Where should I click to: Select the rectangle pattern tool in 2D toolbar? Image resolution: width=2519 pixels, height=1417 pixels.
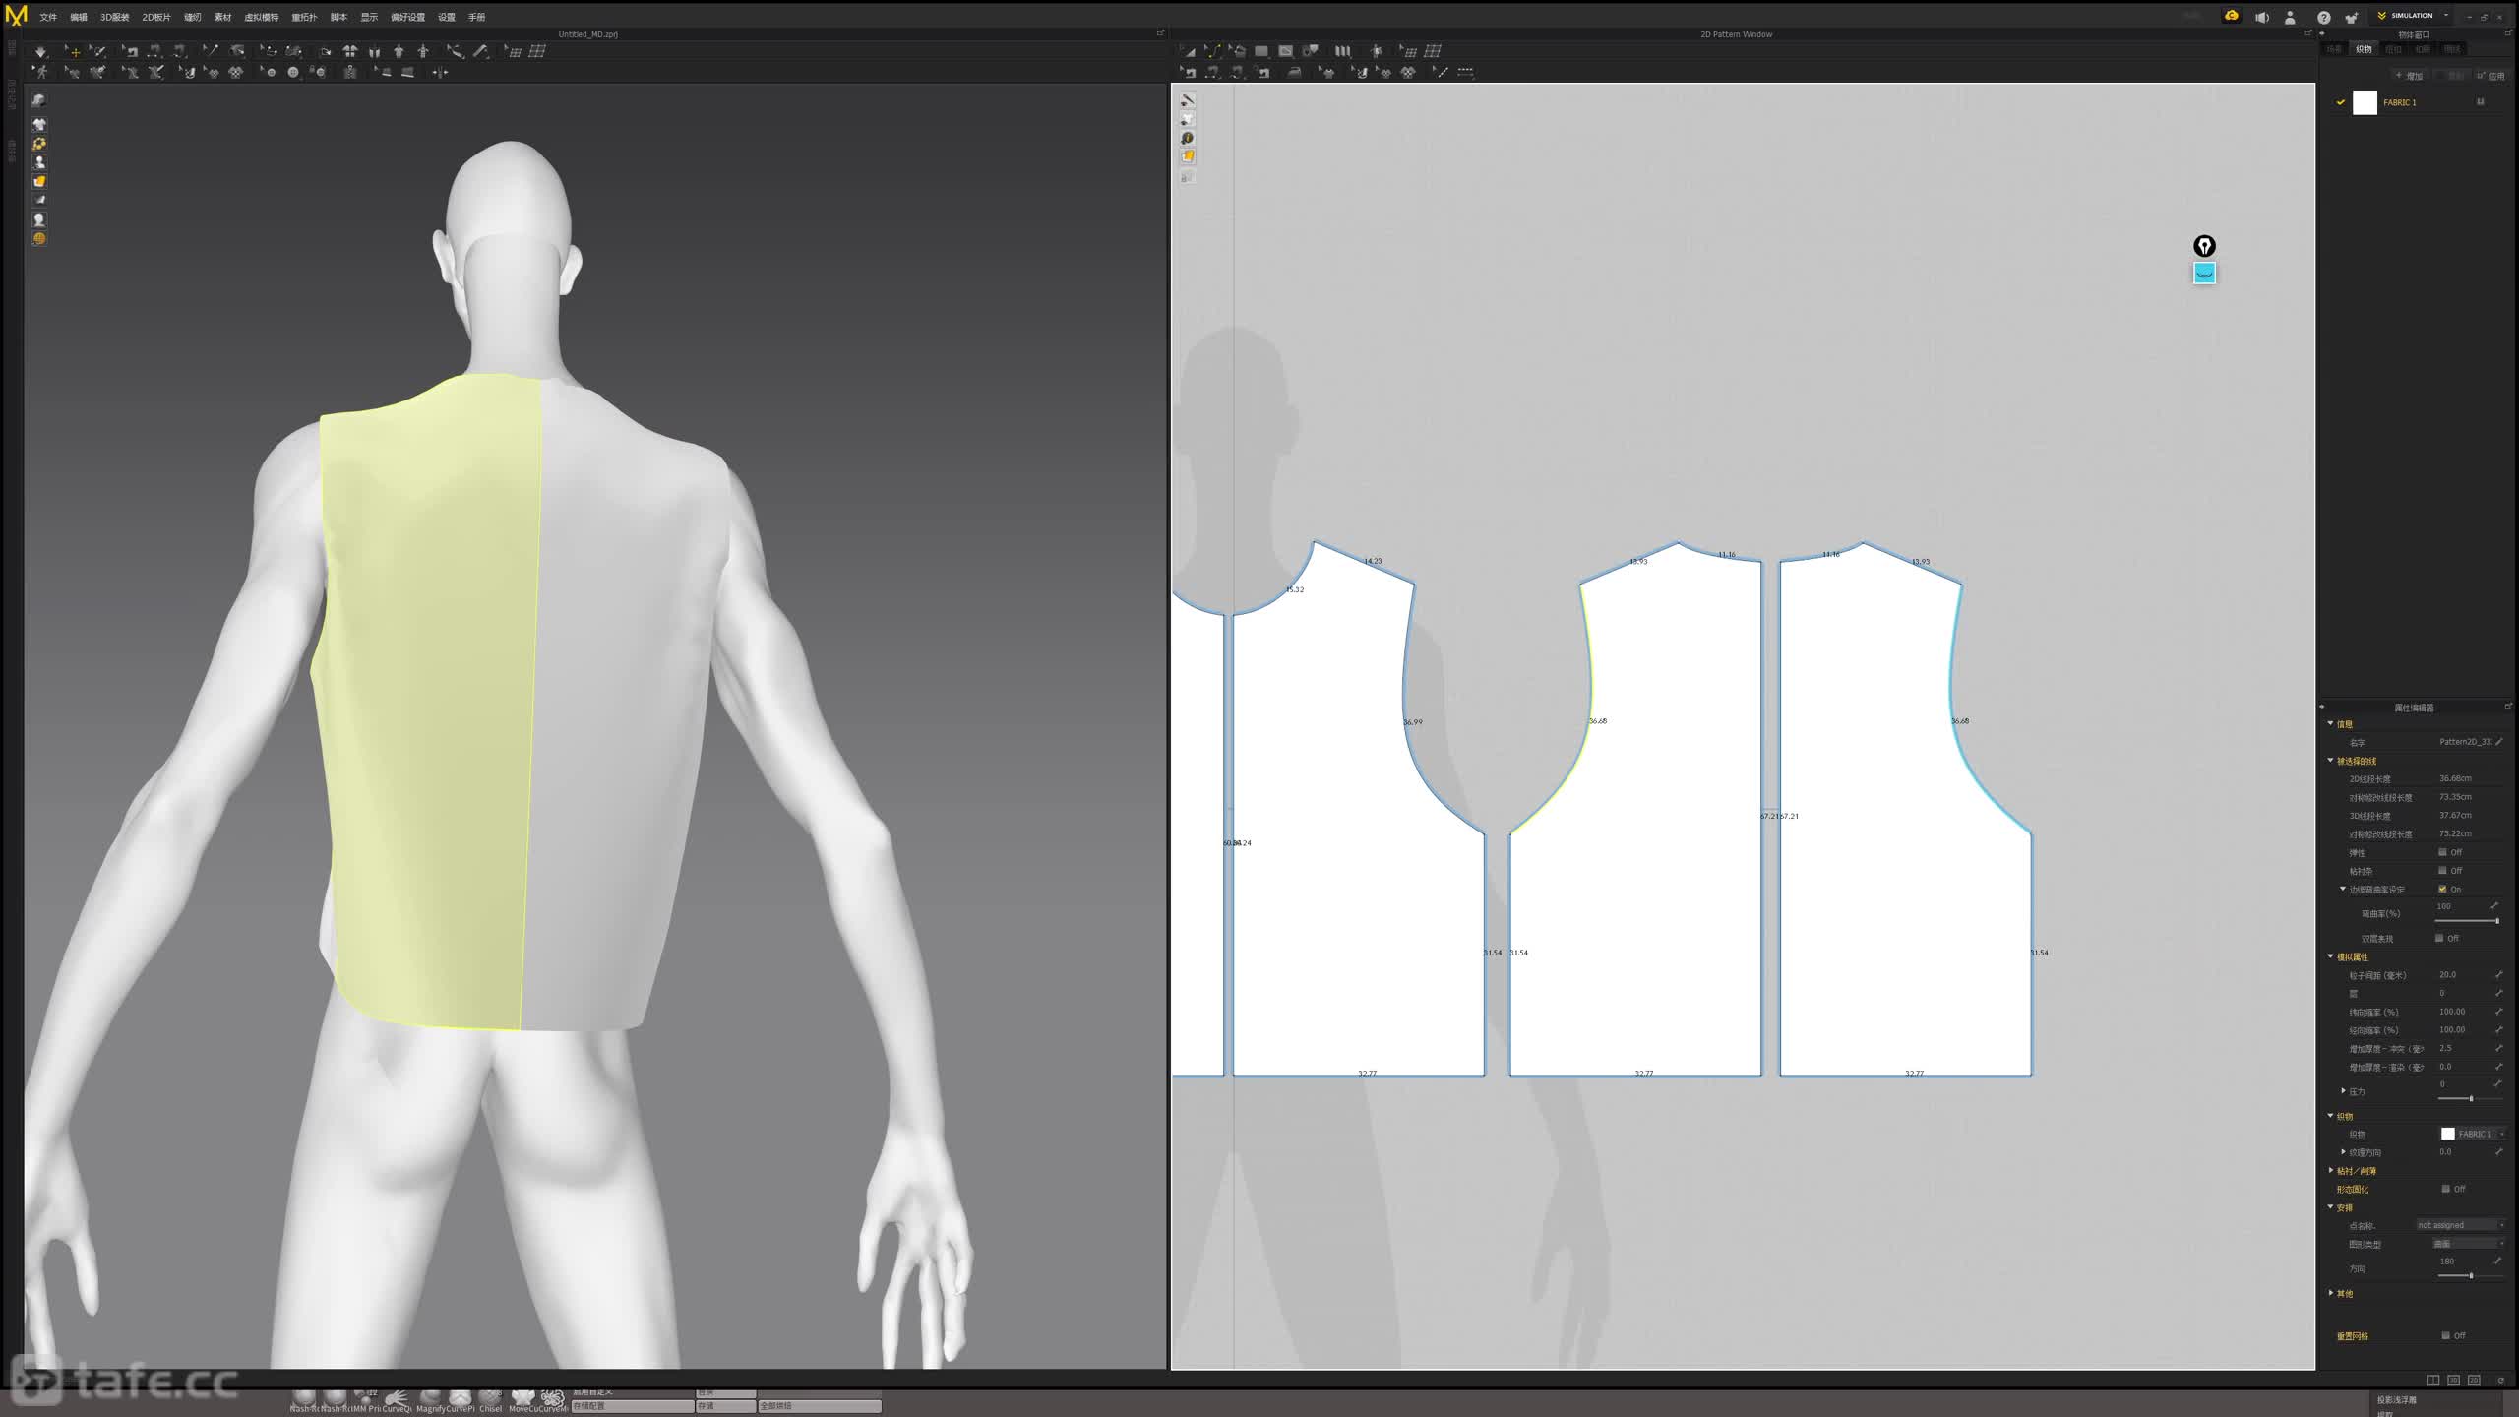pyautogui.click(x=1261, y=51)
